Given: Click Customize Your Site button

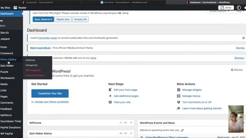Looking at the screenshot, I should (x=50, y=94).
